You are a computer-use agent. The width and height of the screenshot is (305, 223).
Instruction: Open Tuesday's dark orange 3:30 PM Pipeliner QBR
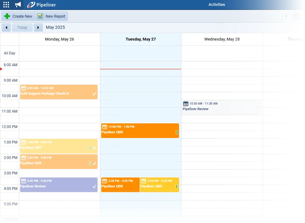point(120,185)
